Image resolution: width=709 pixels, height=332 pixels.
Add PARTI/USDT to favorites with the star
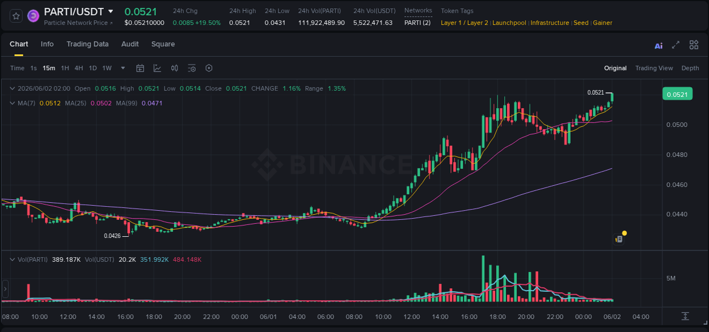click(x=16, y=16)
